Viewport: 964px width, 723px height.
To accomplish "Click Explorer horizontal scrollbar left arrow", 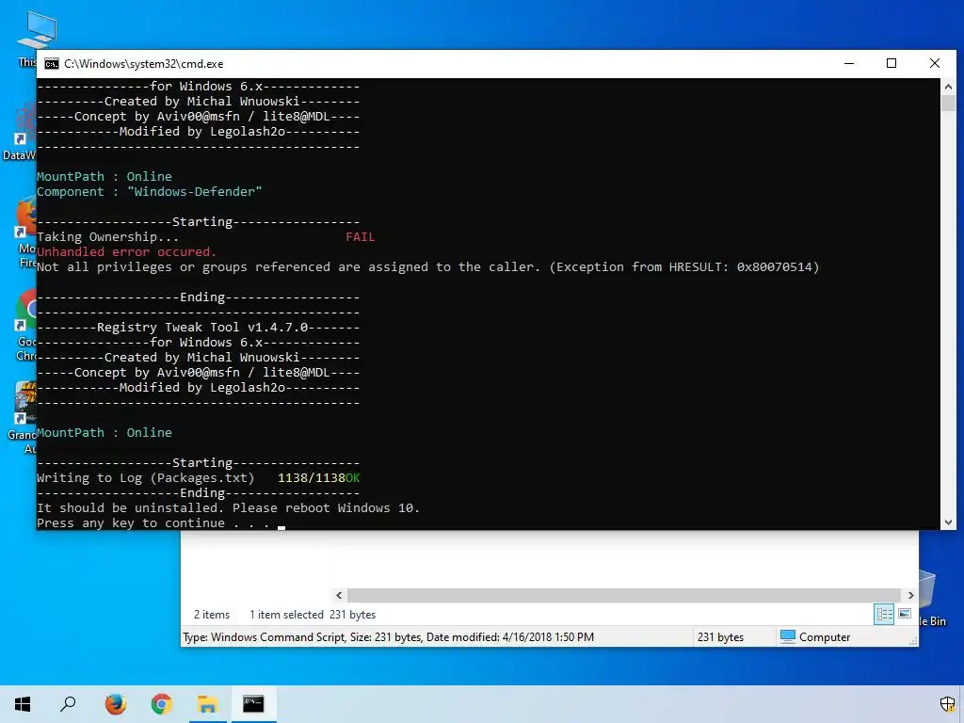I will pos(339,595).
